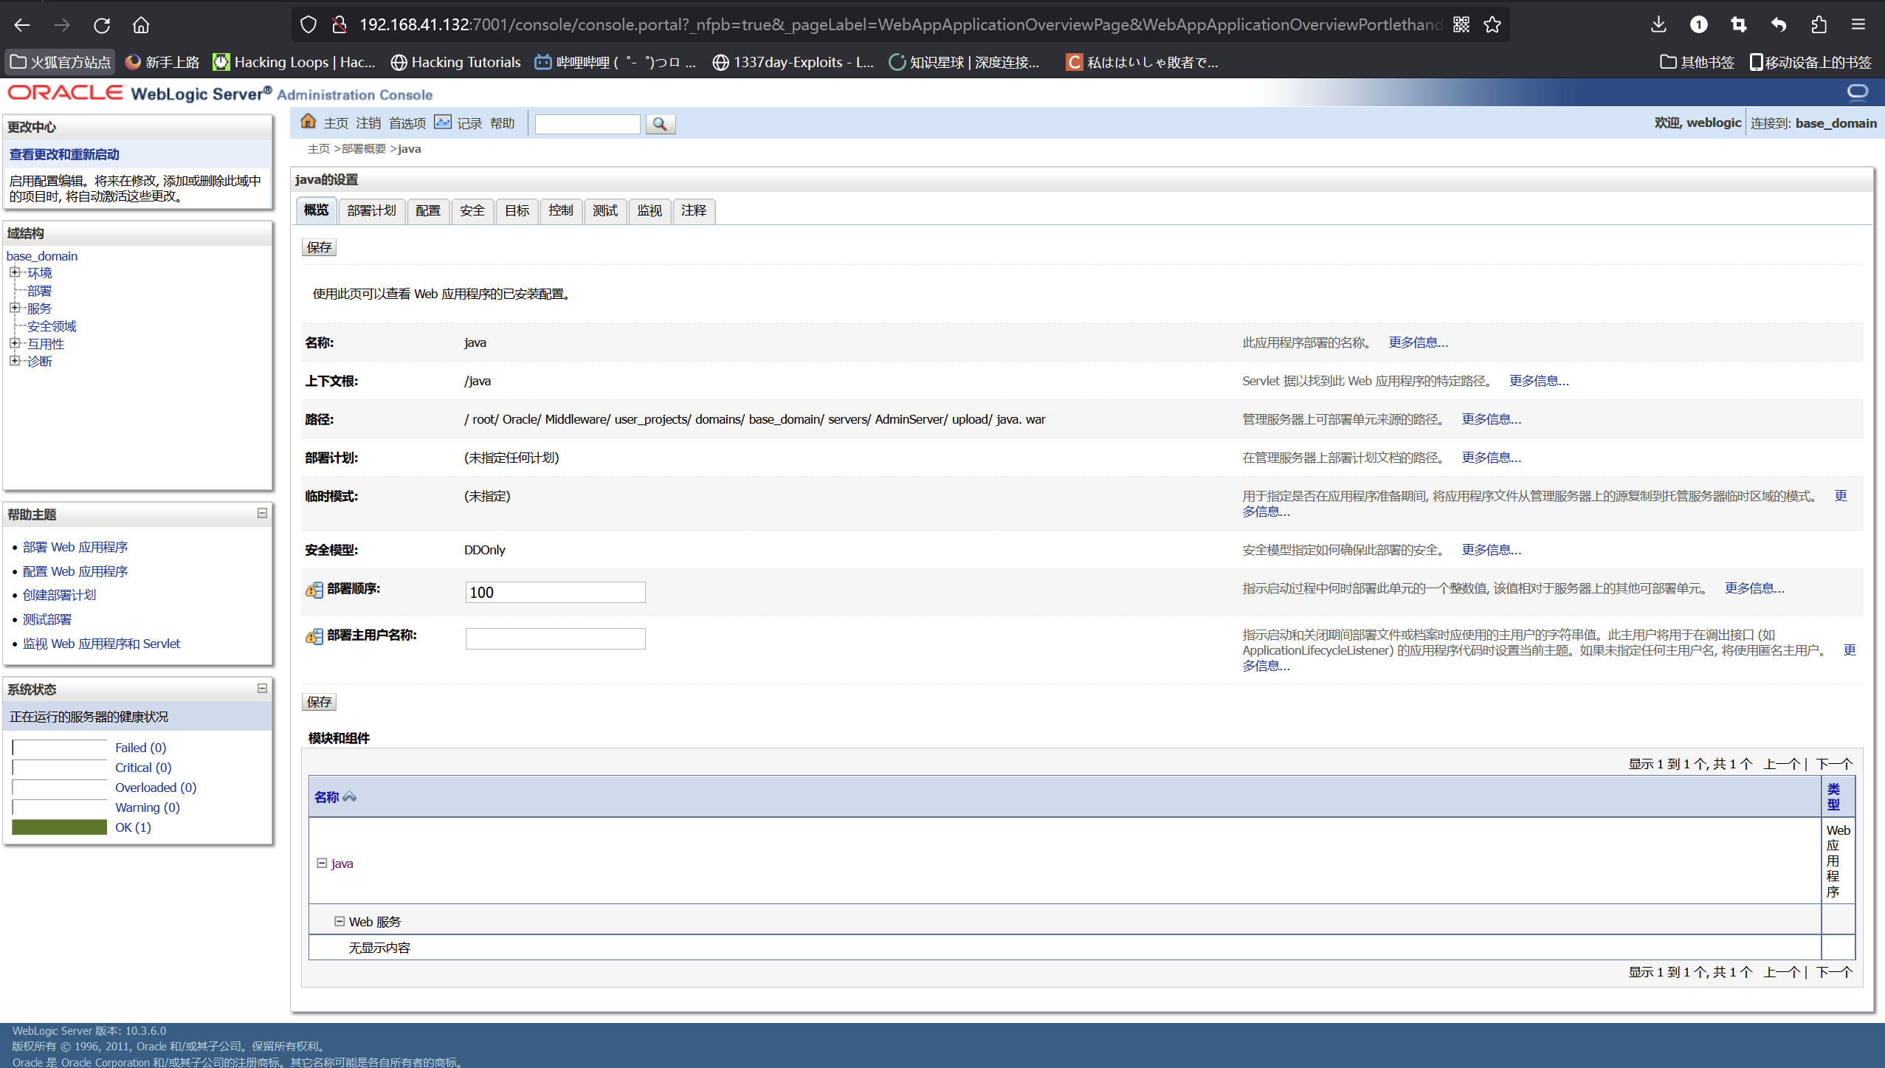The height and width of the screenshot is (1068, 1885).
Task: Open the 部署 tree link
Action: [x=40, y=291]
